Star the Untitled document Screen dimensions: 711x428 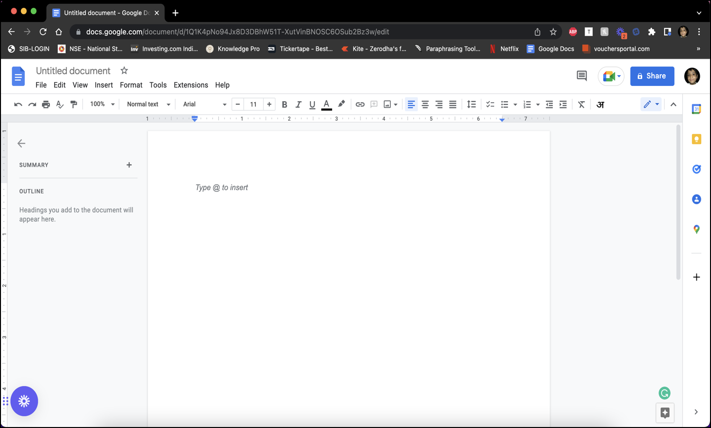pos(124,71)
